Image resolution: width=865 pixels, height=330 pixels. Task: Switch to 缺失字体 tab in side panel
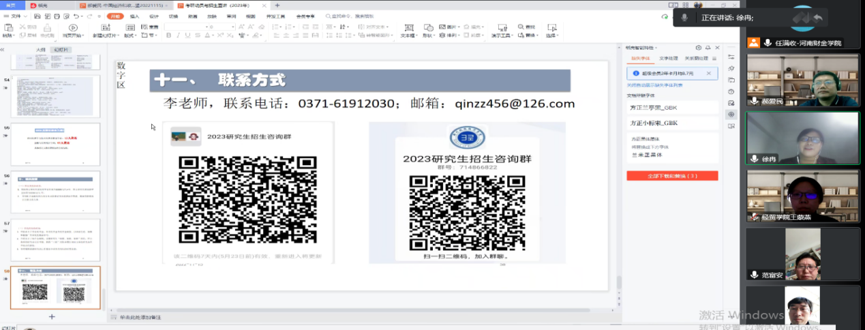click(x=640, y=59)
